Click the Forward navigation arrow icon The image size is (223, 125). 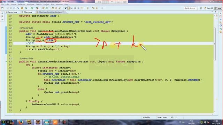pyautogui.click(x=102, y=8)
